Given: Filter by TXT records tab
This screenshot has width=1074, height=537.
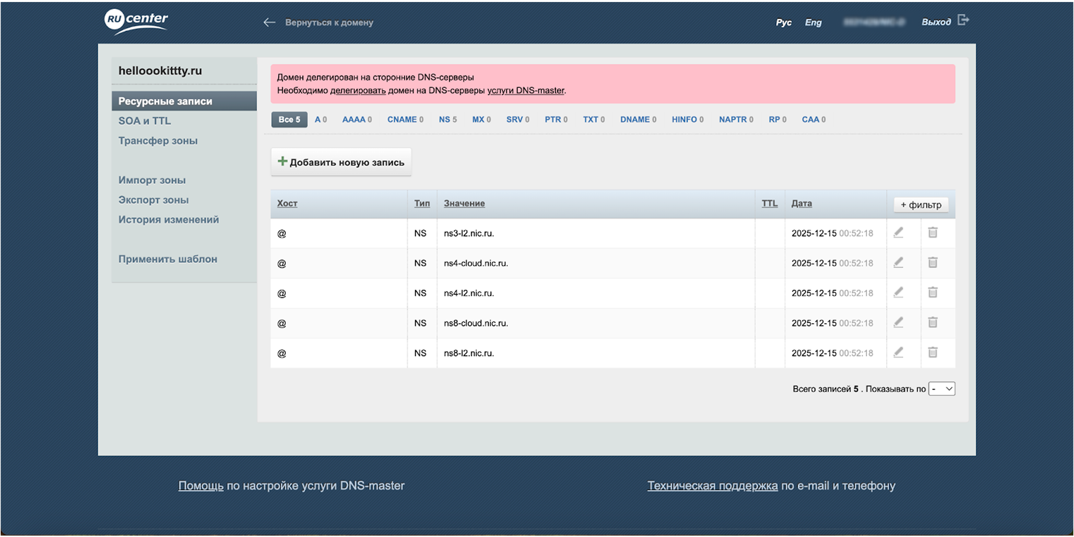Looking at the screenshot, I should coord(594,120).
